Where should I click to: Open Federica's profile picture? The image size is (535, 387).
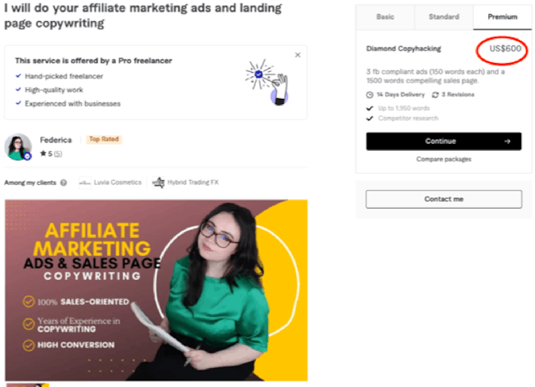click(18, 147)
